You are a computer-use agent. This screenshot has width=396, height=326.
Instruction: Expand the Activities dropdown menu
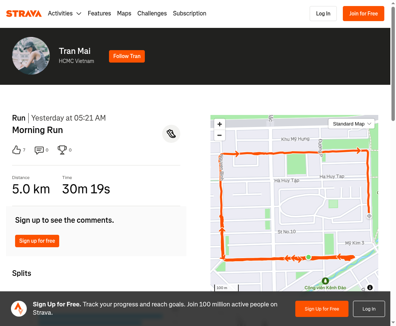tap(64, 13)
